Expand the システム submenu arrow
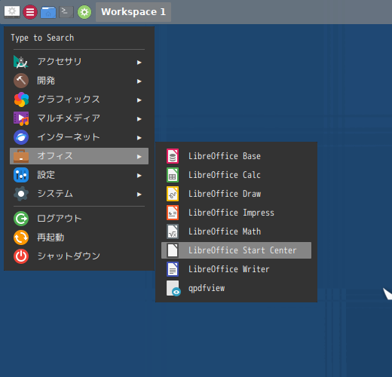392x377 pixels. [x=139, y=195]
